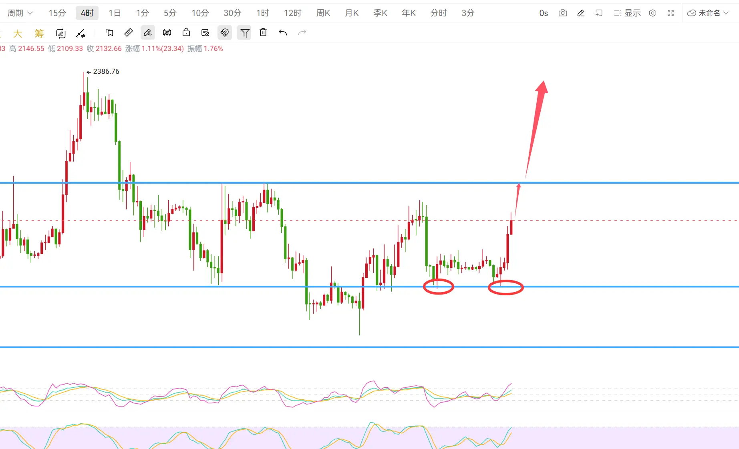The image size is (739, 449).
Task: Toggle the highlighted brush draw tool
Action: click(148, 32)
